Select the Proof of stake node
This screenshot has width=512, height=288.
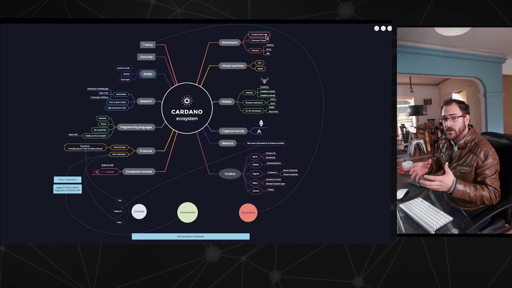[120, 147]
